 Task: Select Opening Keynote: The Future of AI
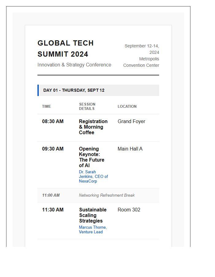[x=92, y=157]
